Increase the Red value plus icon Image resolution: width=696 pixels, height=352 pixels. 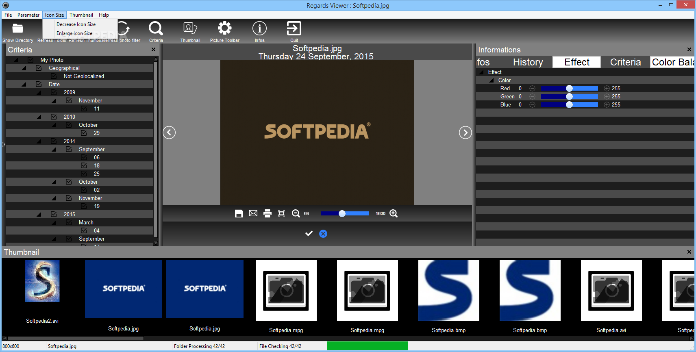point(607,88)
